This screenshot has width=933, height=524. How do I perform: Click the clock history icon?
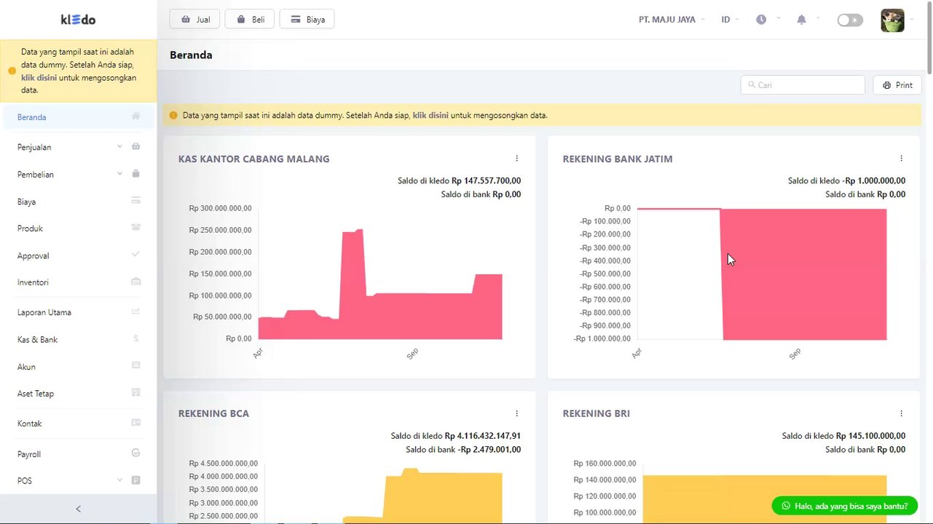click(761, 20)
